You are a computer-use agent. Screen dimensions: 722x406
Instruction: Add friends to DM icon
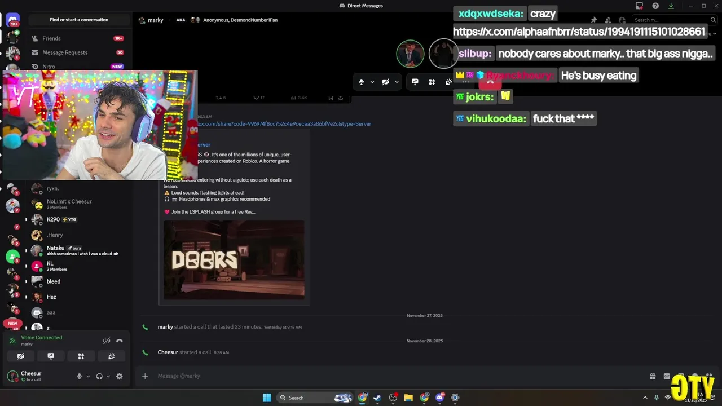[x=608, y=20]
